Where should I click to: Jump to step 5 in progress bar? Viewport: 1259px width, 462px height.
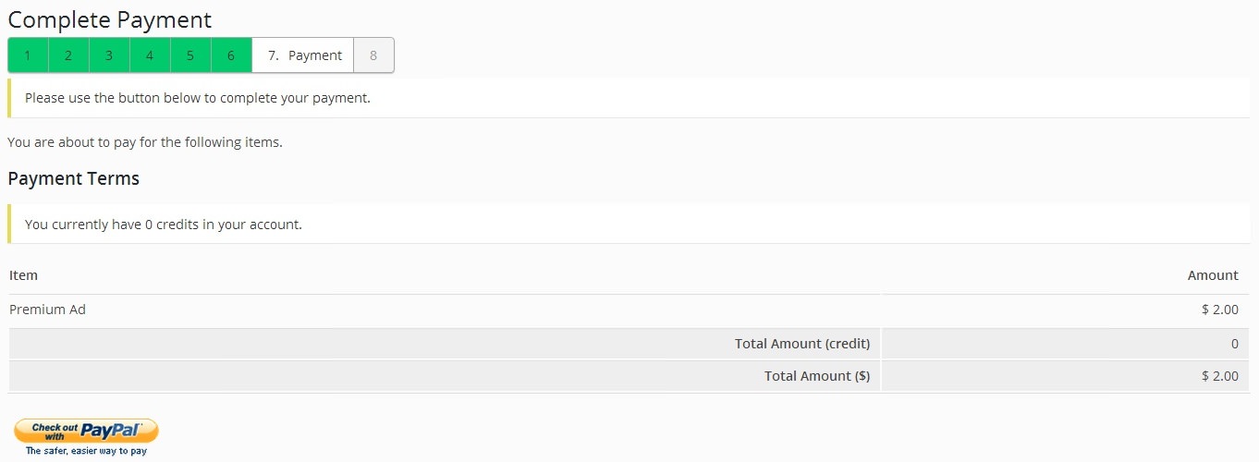(190, 55)
